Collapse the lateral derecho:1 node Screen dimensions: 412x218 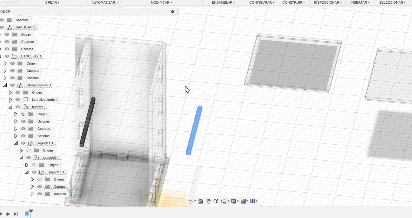[5, 85]
